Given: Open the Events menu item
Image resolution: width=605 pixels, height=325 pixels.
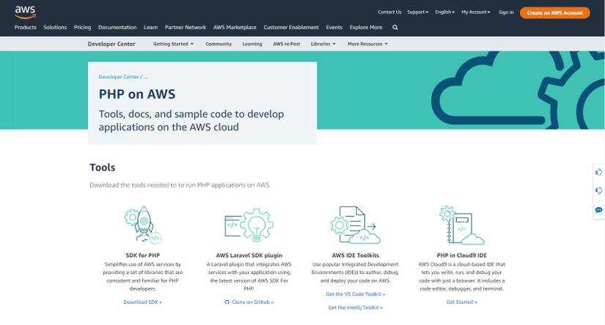Looking at the screenshot, I should click(334, 27).
